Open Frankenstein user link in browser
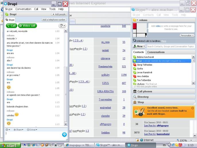 tap(105, 66)
